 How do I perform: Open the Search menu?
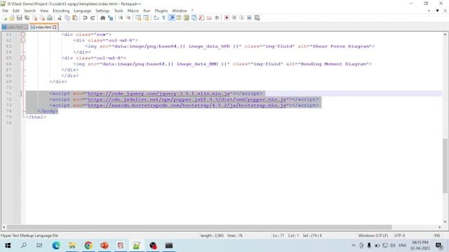tap(29, 10)
